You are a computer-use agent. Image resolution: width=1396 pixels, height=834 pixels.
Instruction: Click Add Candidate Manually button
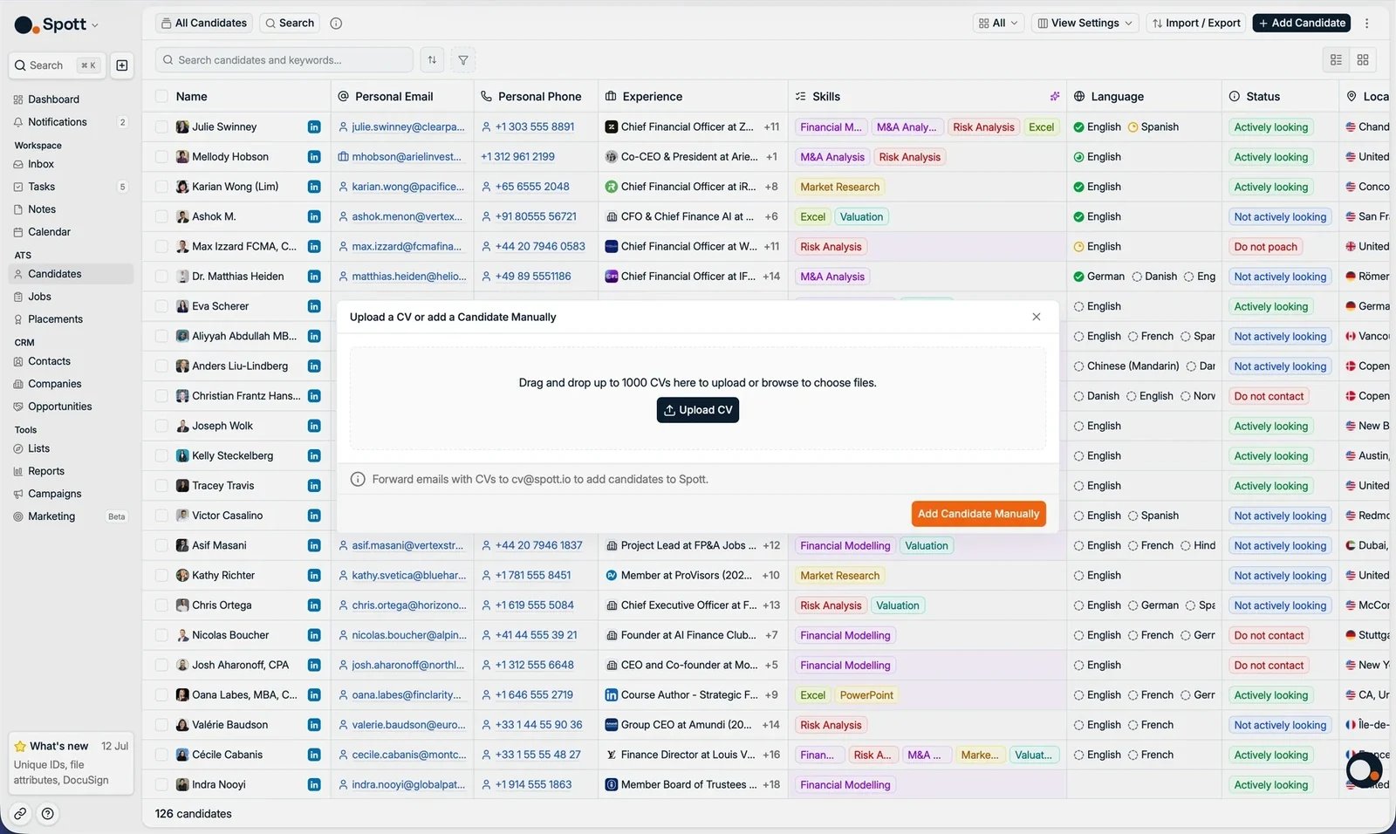(x=978, y=514)
